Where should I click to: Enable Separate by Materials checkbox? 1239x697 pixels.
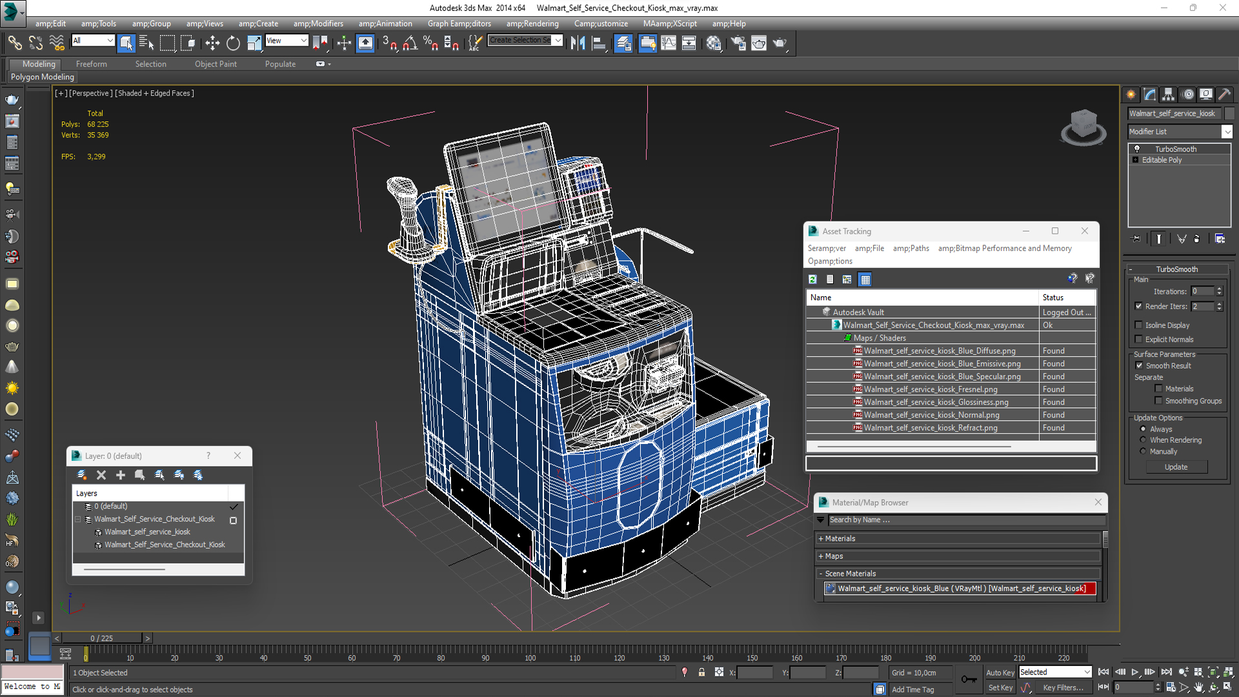[x=1158, y=389]
